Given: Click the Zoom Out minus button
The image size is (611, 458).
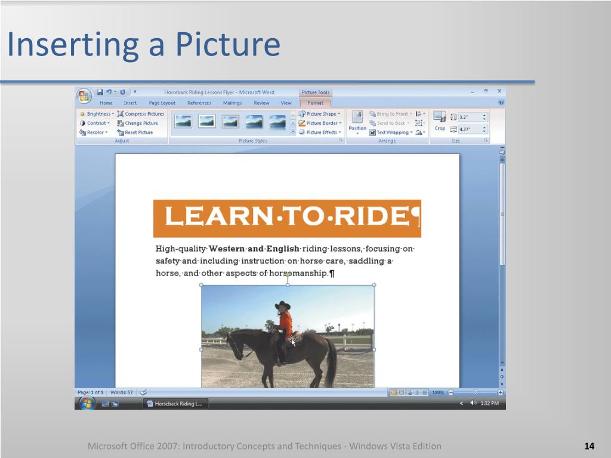Looking at the screenshot, I should (451, 392).
